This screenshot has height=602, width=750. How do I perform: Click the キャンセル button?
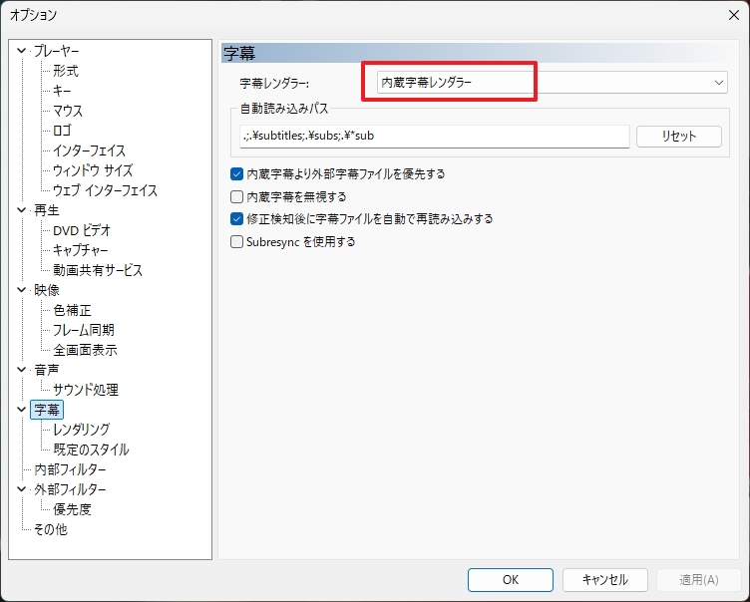(604, 579)
